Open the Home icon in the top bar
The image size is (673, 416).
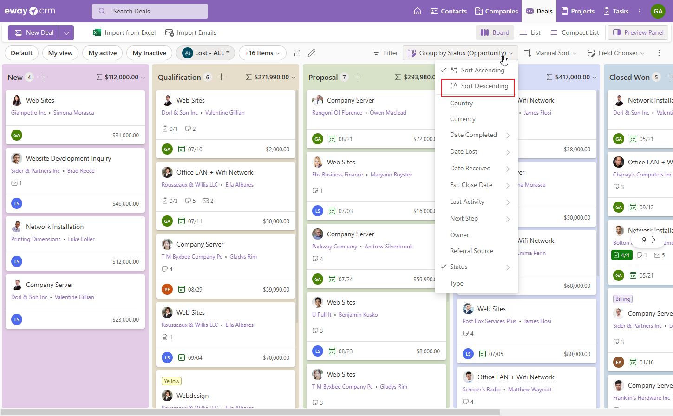[x=418, y=11]
